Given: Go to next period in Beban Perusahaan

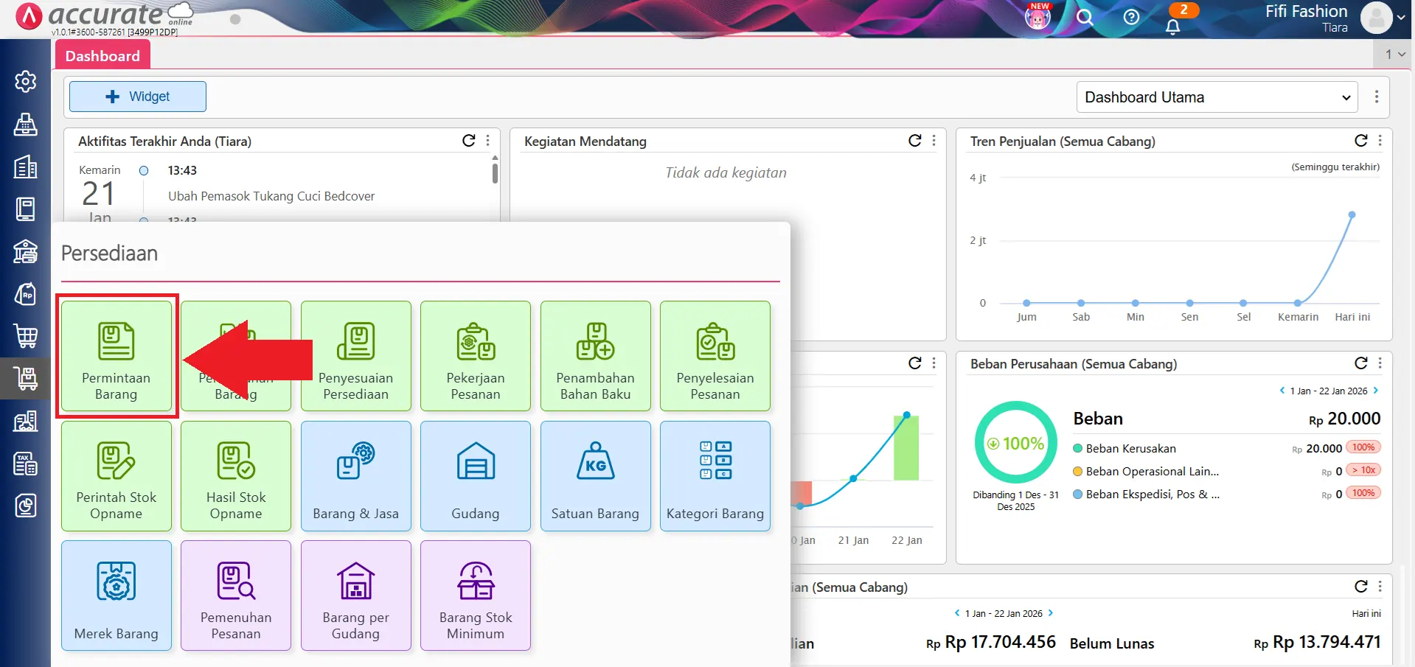Looking at the screenshot, I should pyautogui.click(x=1376, y=391).
